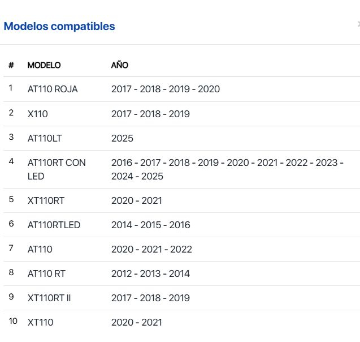Click the Modelos compatibles heading
The height and width of the screenshot is (342, 360).
click(x=59, y=27)
